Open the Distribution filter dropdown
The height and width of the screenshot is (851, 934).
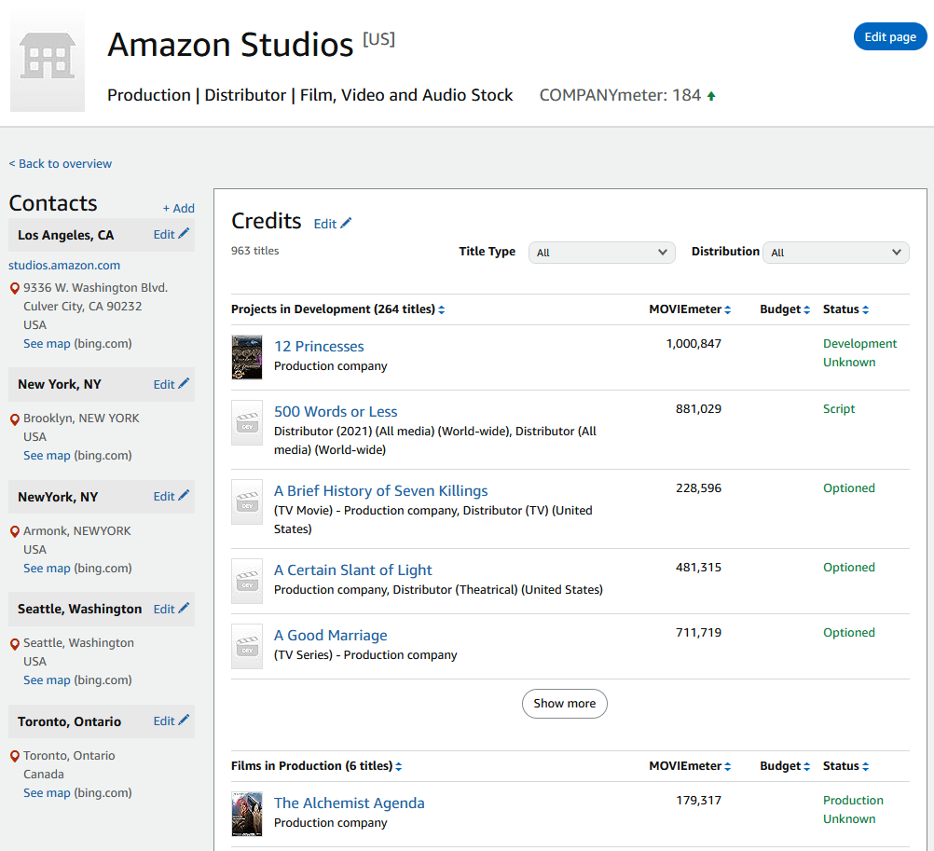pos(835,253)
